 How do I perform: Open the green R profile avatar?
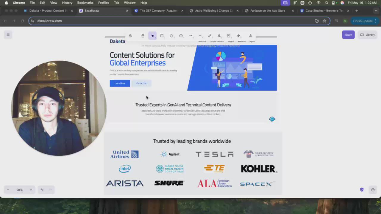tap(345, 21)
